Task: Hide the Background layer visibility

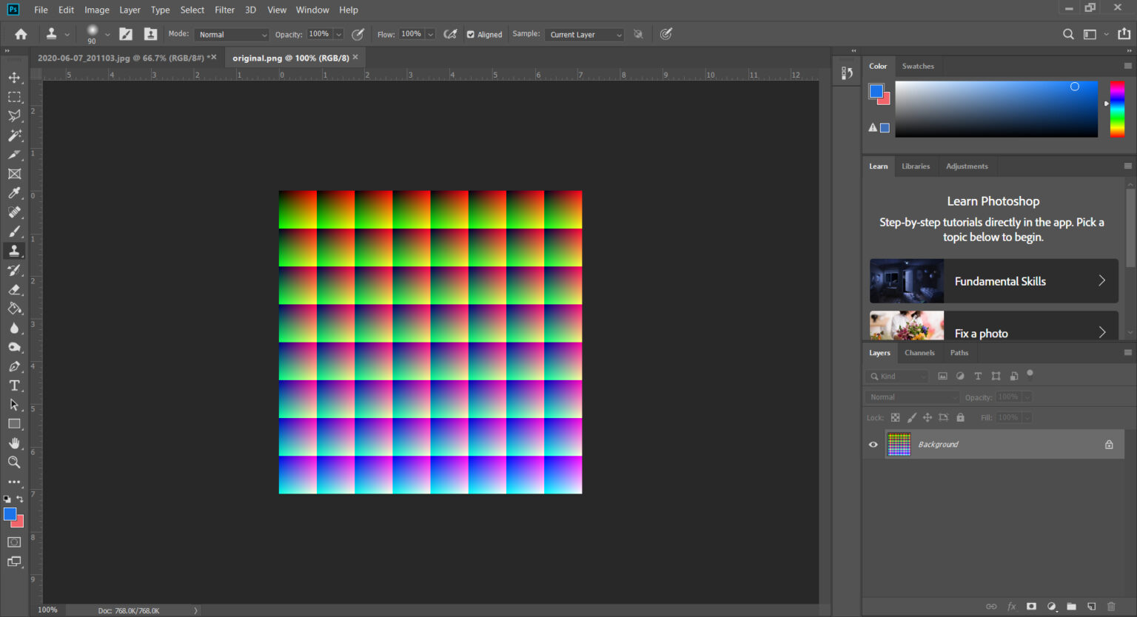Action: (873, 444)
